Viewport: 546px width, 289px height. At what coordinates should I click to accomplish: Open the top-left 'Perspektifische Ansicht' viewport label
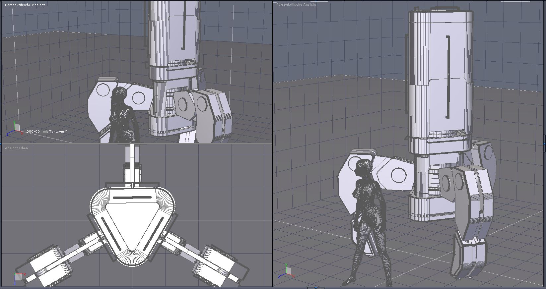(25, 5)
